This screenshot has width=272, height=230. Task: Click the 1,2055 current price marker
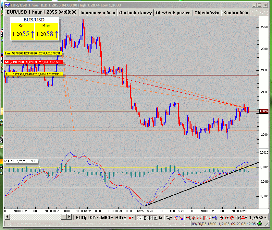[x=264, y=111]
